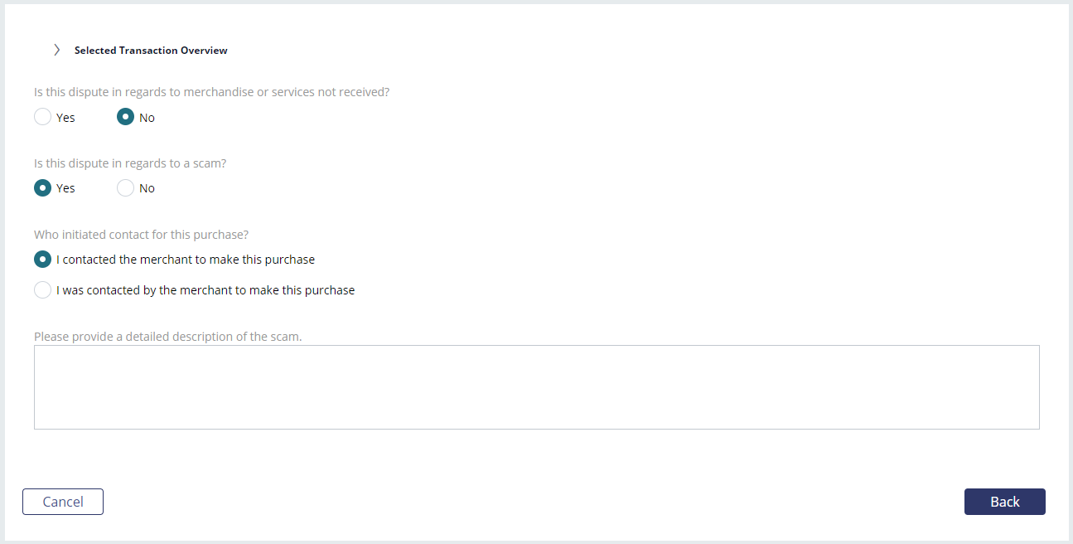Select 'I contacted the merchant' radio circle
This screenshot has height=544, width=1073.
(x=42, y=260)
